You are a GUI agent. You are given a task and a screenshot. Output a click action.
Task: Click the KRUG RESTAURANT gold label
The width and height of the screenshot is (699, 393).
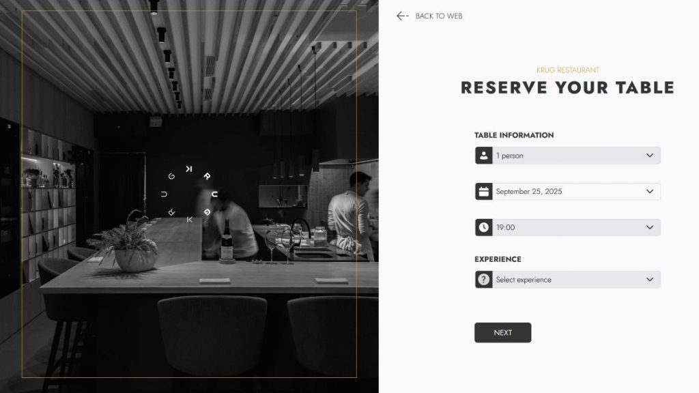point(567,70)
